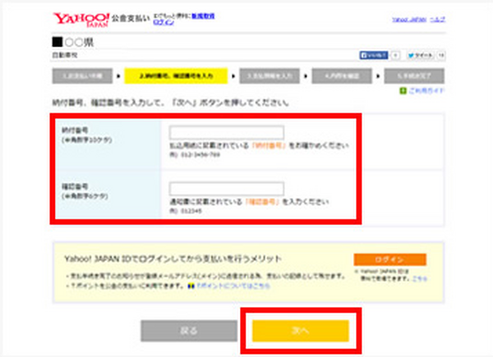493x357 pixels.
Task: Open Tポイントについてはこちら link
Action: [233, 286]
